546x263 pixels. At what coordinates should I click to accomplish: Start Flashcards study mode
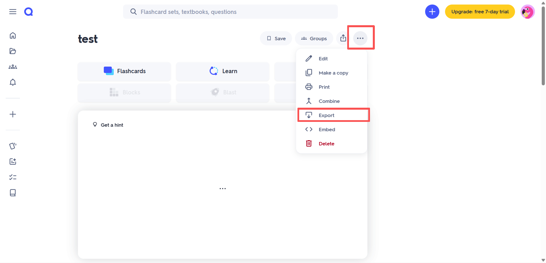click(x=124, y=71)
